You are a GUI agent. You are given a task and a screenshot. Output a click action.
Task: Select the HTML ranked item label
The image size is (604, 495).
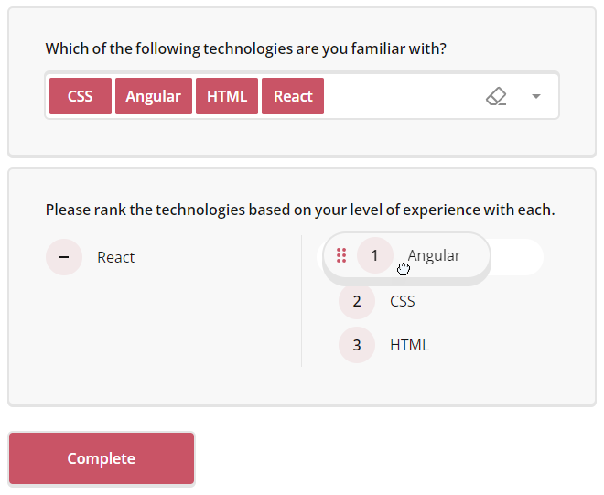click(x=409, y=345)
